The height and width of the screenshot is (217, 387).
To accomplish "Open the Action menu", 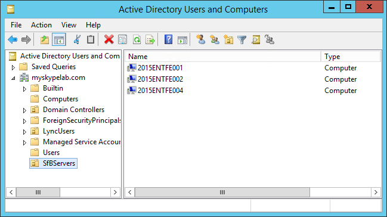I will tap(41, 25).
